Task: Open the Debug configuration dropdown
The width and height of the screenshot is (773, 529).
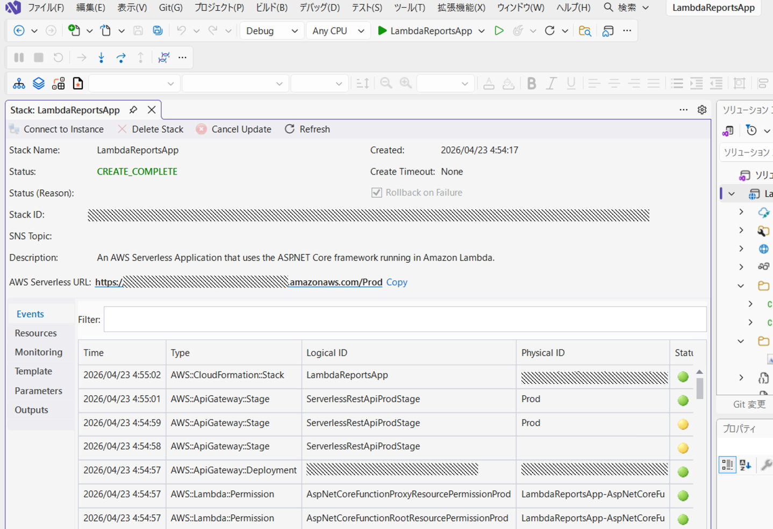Action: pos(271,31)
